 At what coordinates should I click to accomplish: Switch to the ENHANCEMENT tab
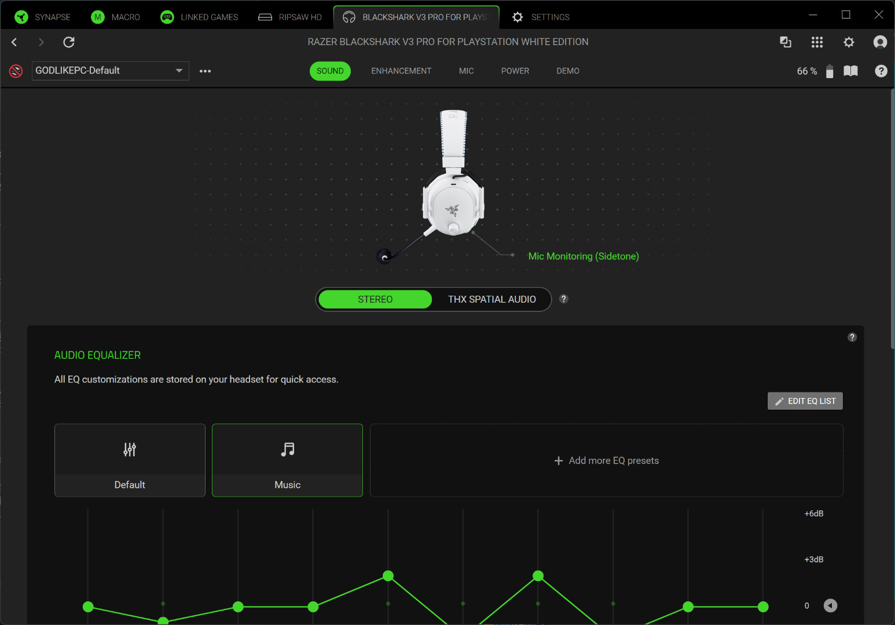coord(401,71)
